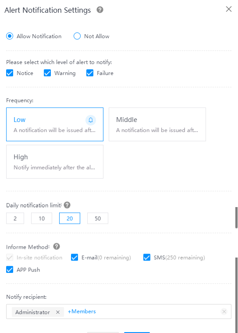
Task: Select the High frequency card
Action: pos(55,161)
